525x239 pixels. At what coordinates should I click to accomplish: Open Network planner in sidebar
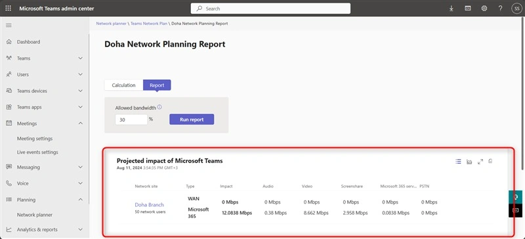(x=35, y=215)
